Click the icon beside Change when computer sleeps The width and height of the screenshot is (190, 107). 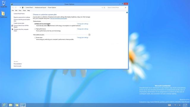coord(12,29)
